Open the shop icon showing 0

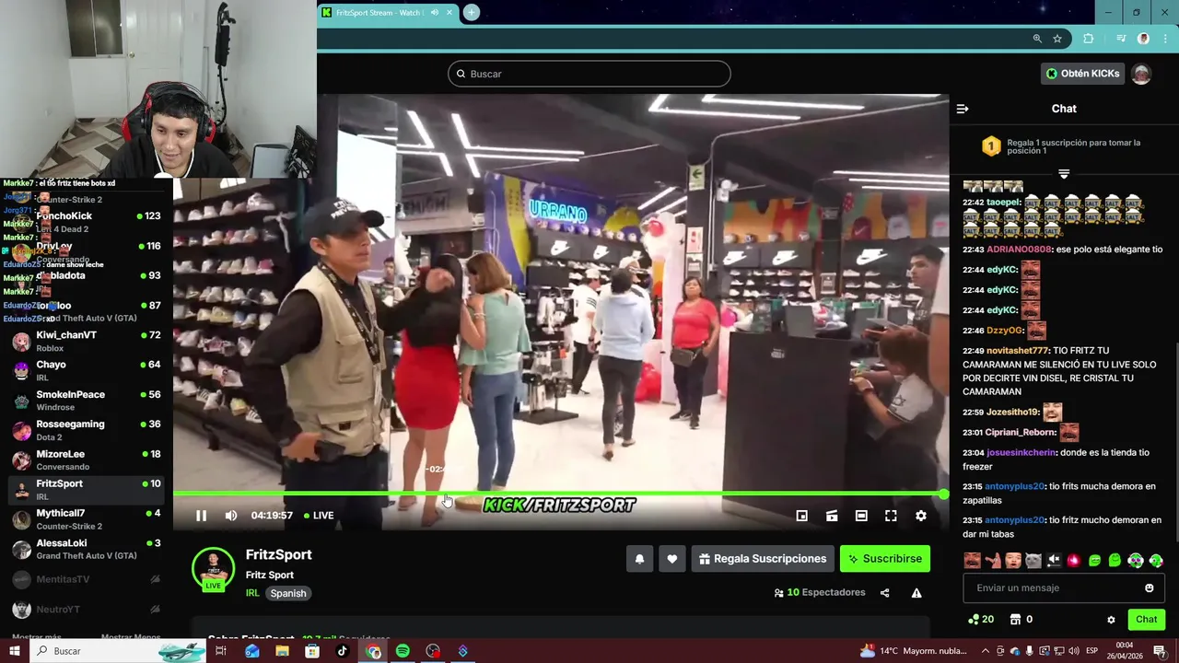(x=1021, y=620)
